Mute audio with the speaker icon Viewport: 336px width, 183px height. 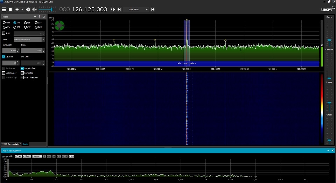click(x=34, y=9)
